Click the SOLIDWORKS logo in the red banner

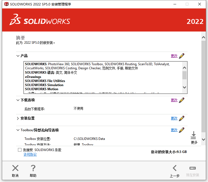pos(40,20)
